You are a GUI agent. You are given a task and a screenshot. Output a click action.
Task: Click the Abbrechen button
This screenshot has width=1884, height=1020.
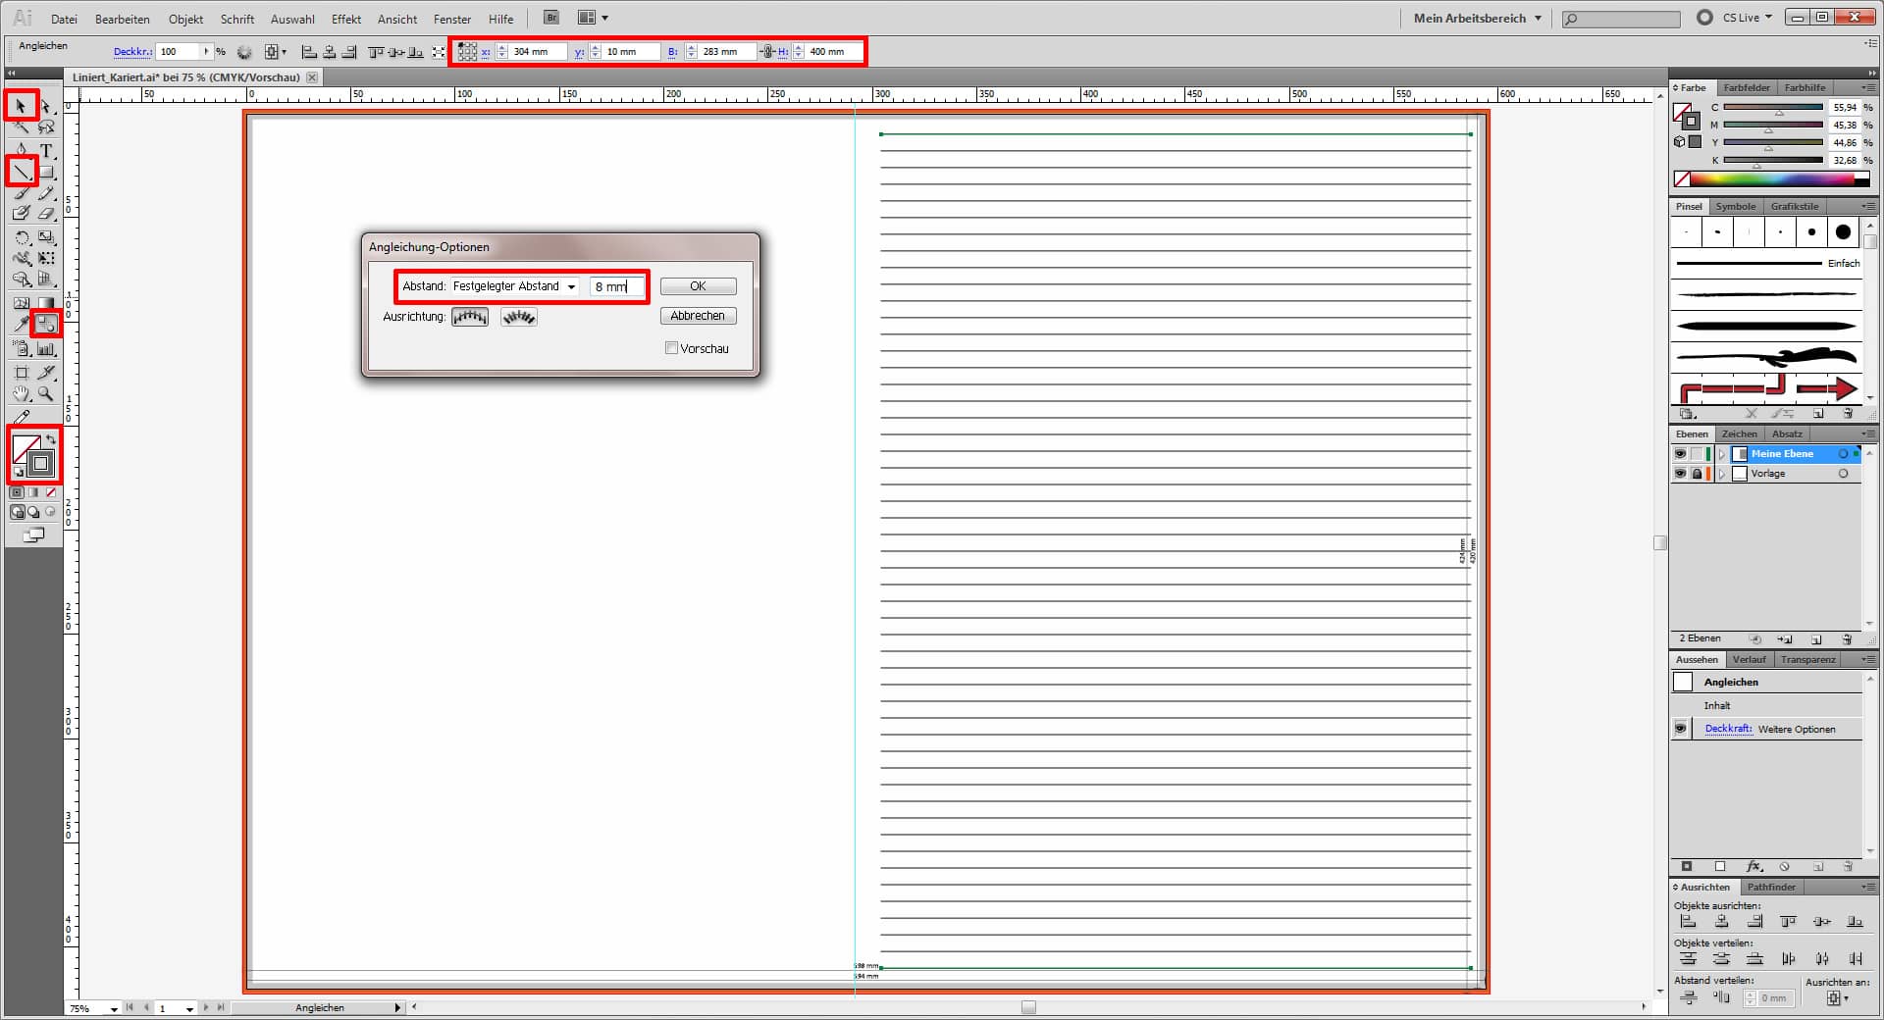pyautogui.click(x=698, y=316)
